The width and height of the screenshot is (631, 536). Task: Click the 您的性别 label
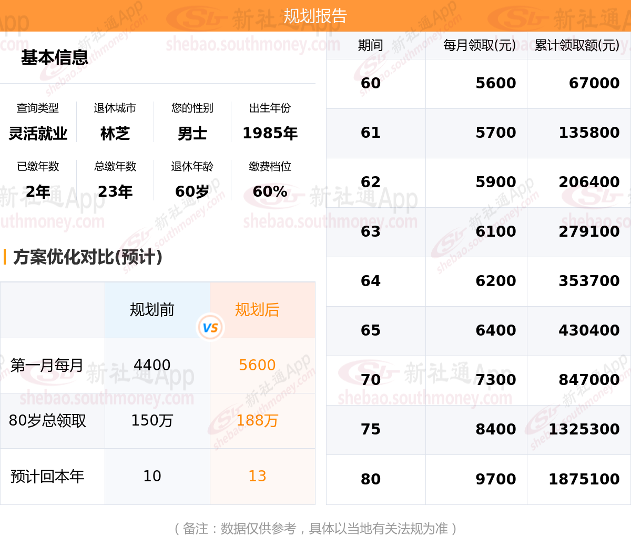click(x=192, y=108)
